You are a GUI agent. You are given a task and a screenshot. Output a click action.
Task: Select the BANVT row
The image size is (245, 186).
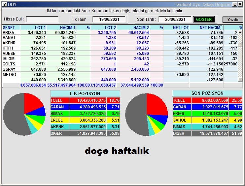tap(120, 38)
